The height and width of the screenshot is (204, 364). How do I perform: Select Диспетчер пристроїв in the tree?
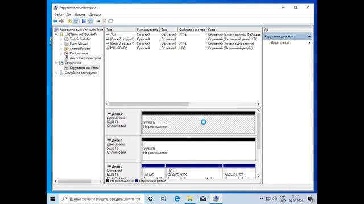tap(85, 58)
